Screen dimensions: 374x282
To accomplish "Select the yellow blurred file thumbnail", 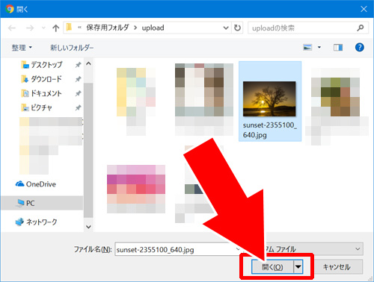I will tap(136, 92).
